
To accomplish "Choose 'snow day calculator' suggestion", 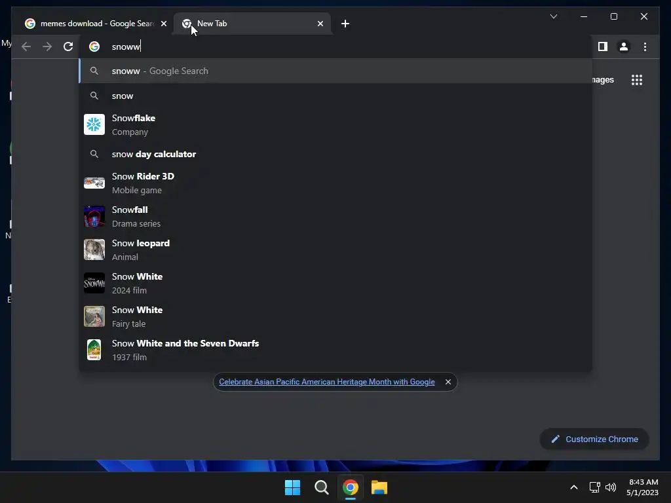I will tap(335, 154).
